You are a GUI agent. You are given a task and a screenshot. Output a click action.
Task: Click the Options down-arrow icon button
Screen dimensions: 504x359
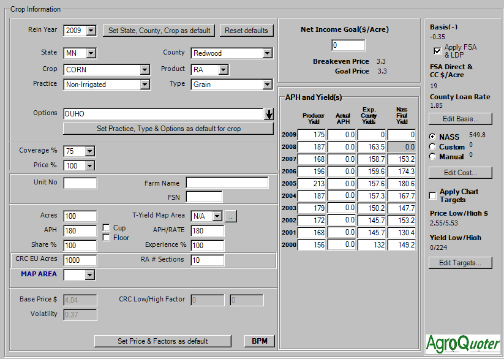tap(269, 114)
